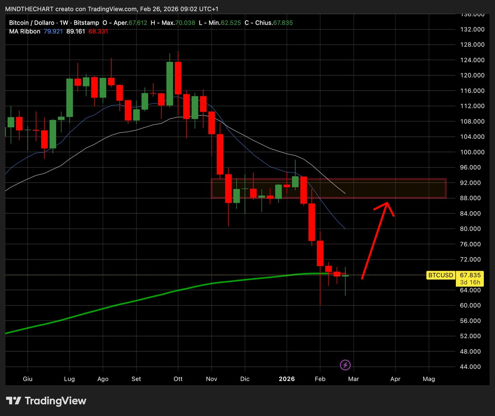Viewport: 495px width, 416px height.
Task: Click the TradingView logo at bottom left
Action: 46,401
